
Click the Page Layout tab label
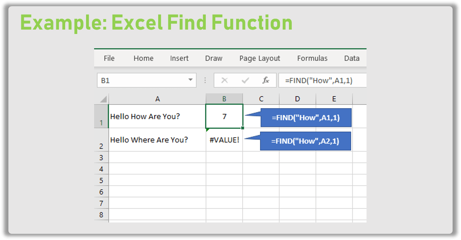(259, 58)
